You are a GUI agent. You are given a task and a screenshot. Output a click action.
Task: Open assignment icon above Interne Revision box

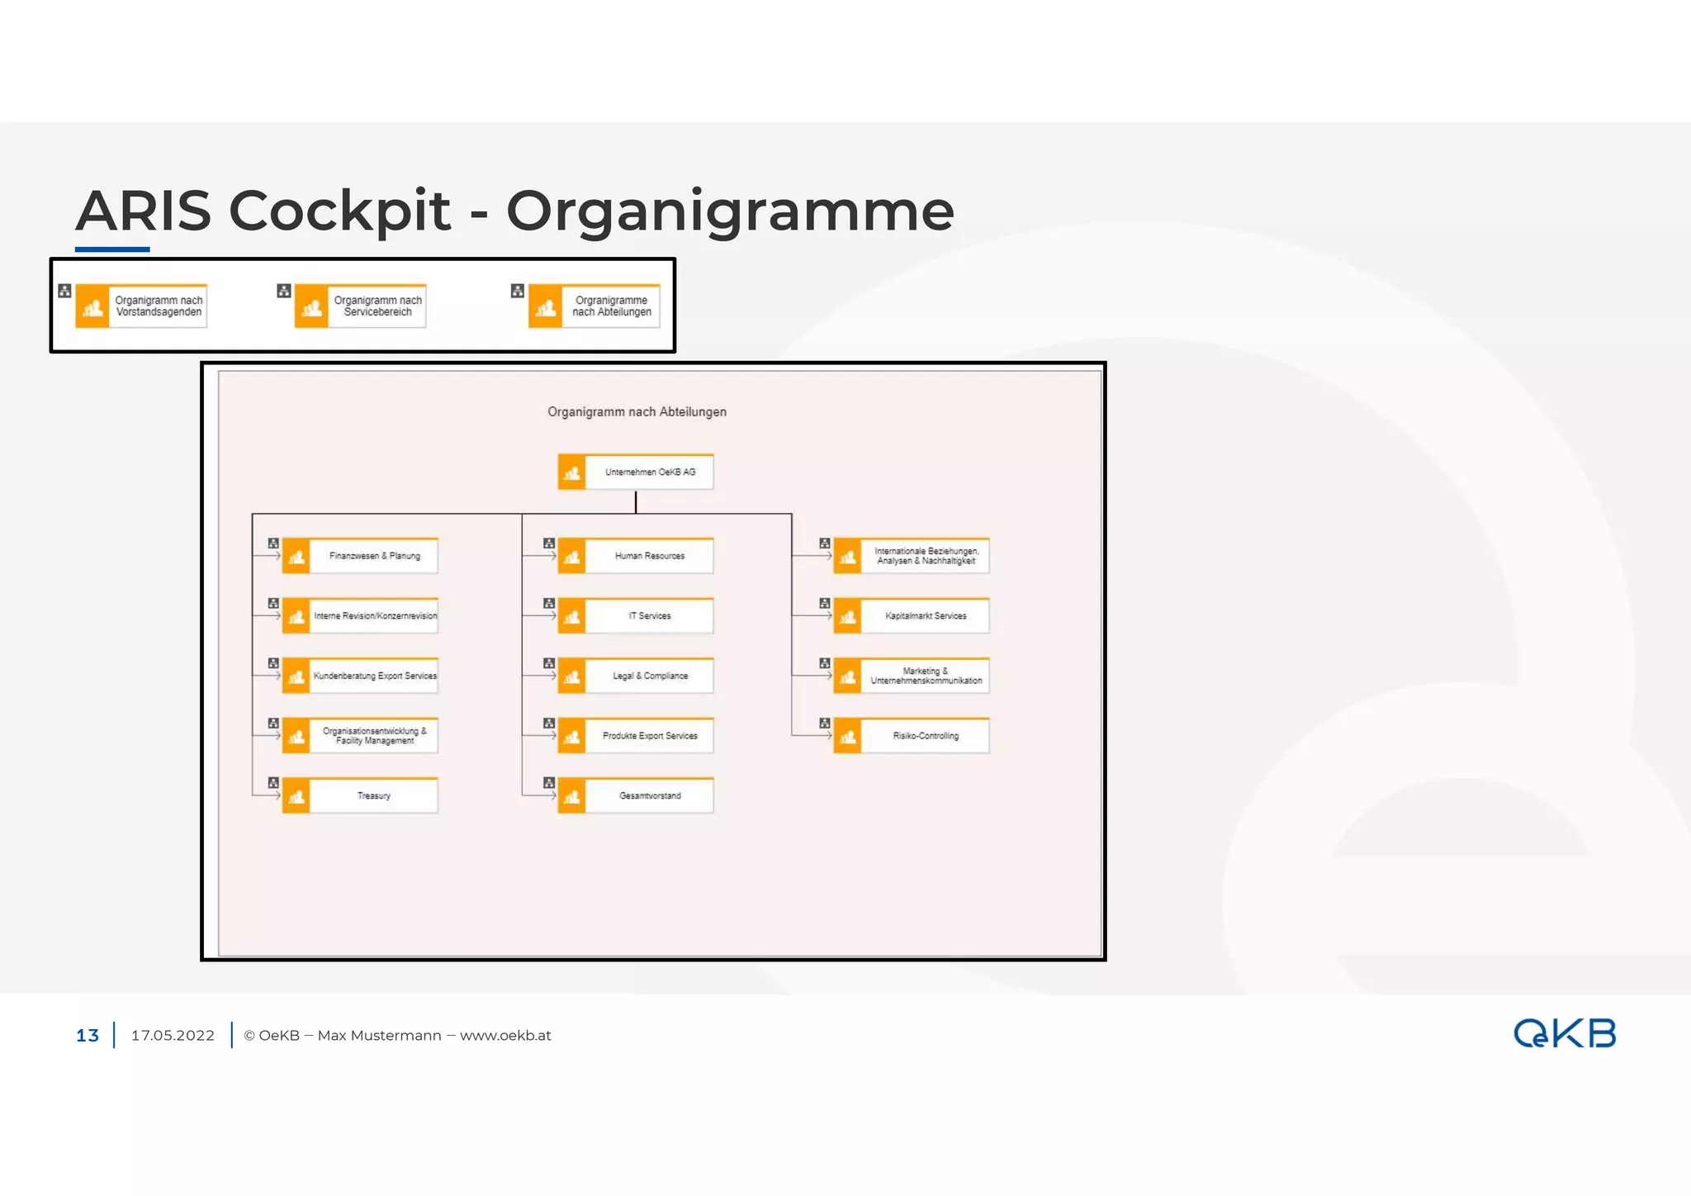(273, 604)
